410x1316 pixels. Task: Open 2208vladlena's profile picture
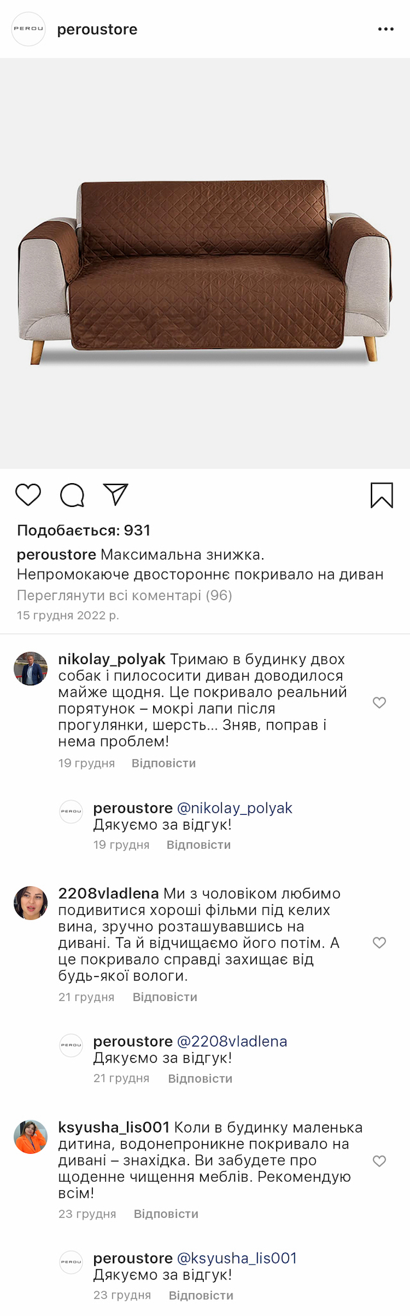pyautogui.click(x=31, y=903)
